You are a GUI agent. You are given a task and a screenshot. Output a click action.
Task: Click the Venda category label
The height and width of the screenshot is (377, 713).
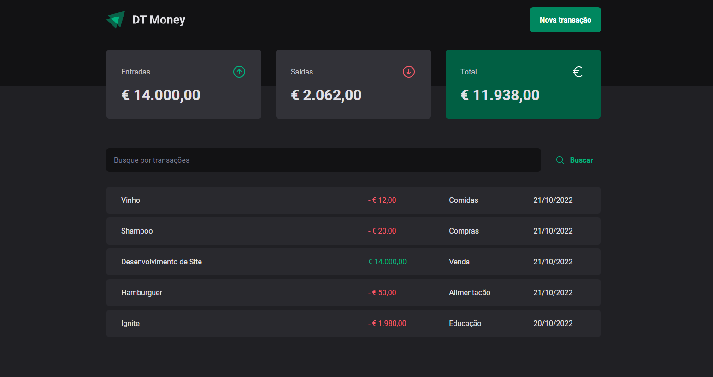(x=459, y=262)
